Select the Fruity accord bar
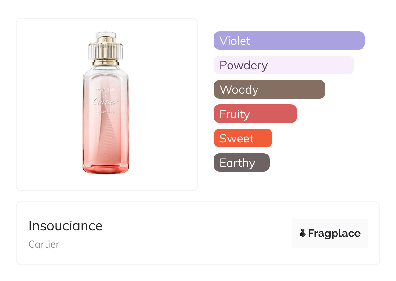This screenshot has height=281, width=396. tap(255, 114)
